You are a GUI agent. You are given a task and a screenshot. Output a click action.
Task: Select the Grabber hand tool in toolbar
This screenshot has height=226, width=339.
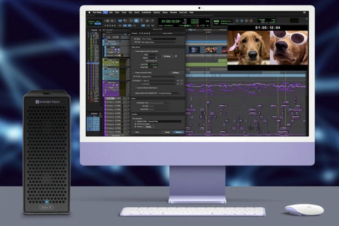(141, 21)
